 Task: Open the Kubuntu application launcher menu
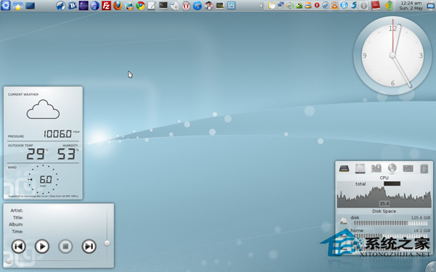[5, 5]
